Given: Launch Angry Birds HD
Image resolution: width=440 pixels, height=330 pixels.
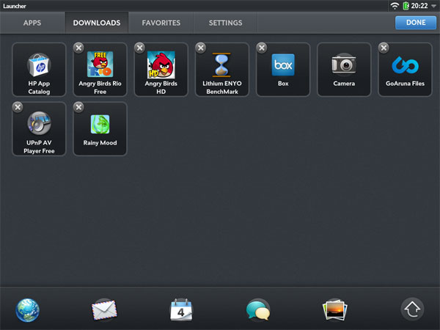Looking at the screenshot, I should pos(161,70).
